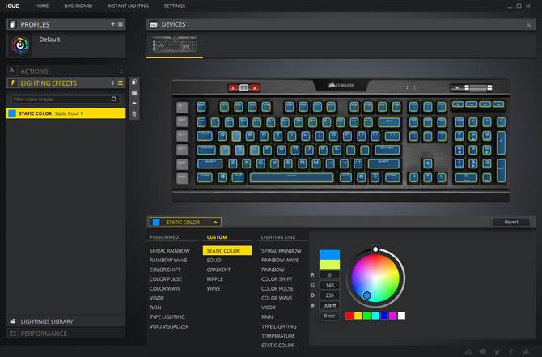Choose Solid under Custom
The image size is (542, 357).
coord(214,260)
